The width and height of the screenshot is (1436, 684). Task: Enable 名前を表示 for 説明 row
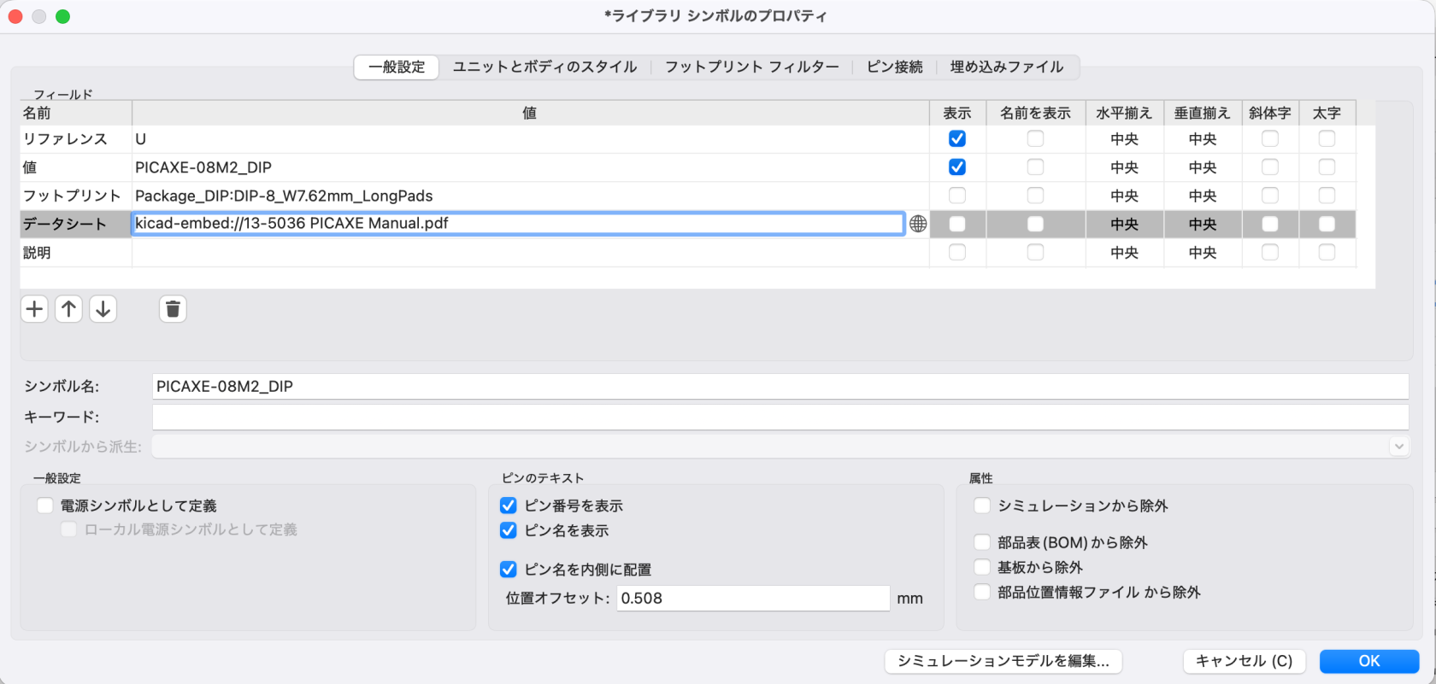(x=1035, y=252)
